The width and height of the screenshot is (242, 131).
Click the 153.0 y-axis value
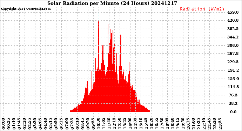233,79
